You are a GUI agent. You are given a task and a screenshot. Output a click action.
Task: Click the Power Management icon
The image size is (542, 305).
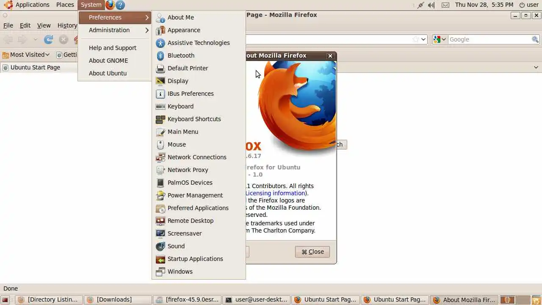pyautogui.click(x=160, y=195)
